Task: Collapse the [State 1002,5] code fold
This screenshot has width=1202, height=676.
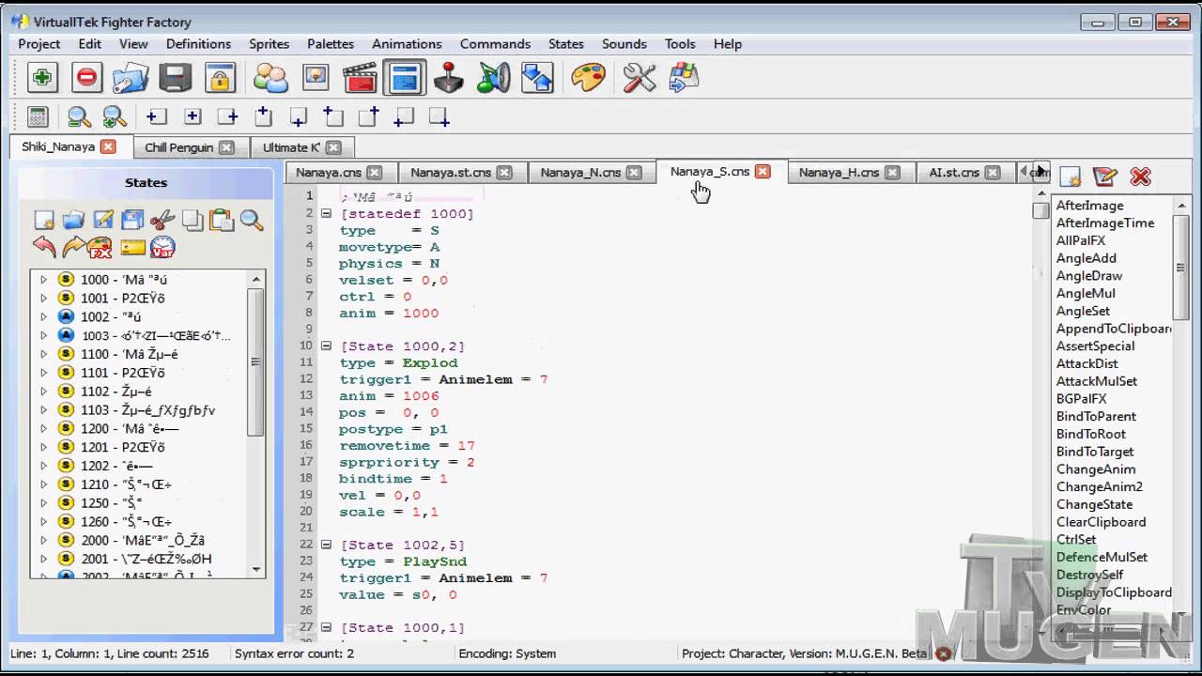Action: (327, 545)
